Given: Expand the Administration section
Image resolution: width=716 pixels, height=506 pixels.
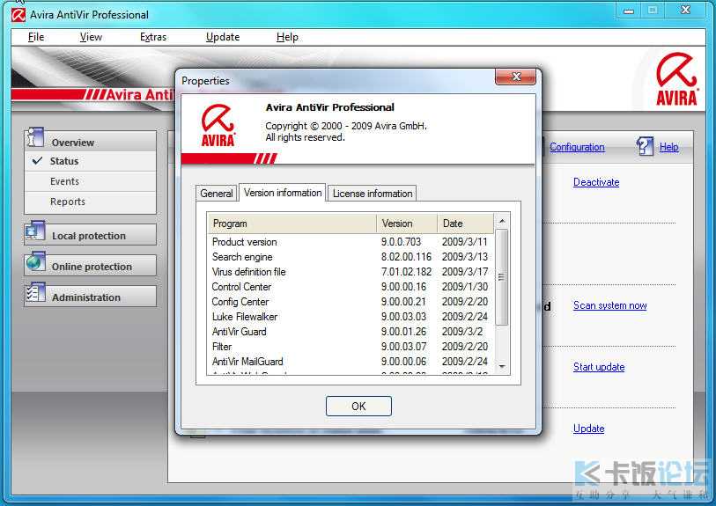Looking at the screenshot, I should point(91,297).
